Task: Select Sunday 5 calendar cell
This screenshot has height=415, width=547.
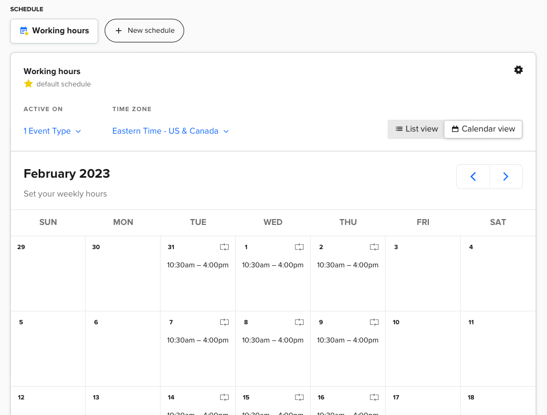Action: tap(48, 348)
